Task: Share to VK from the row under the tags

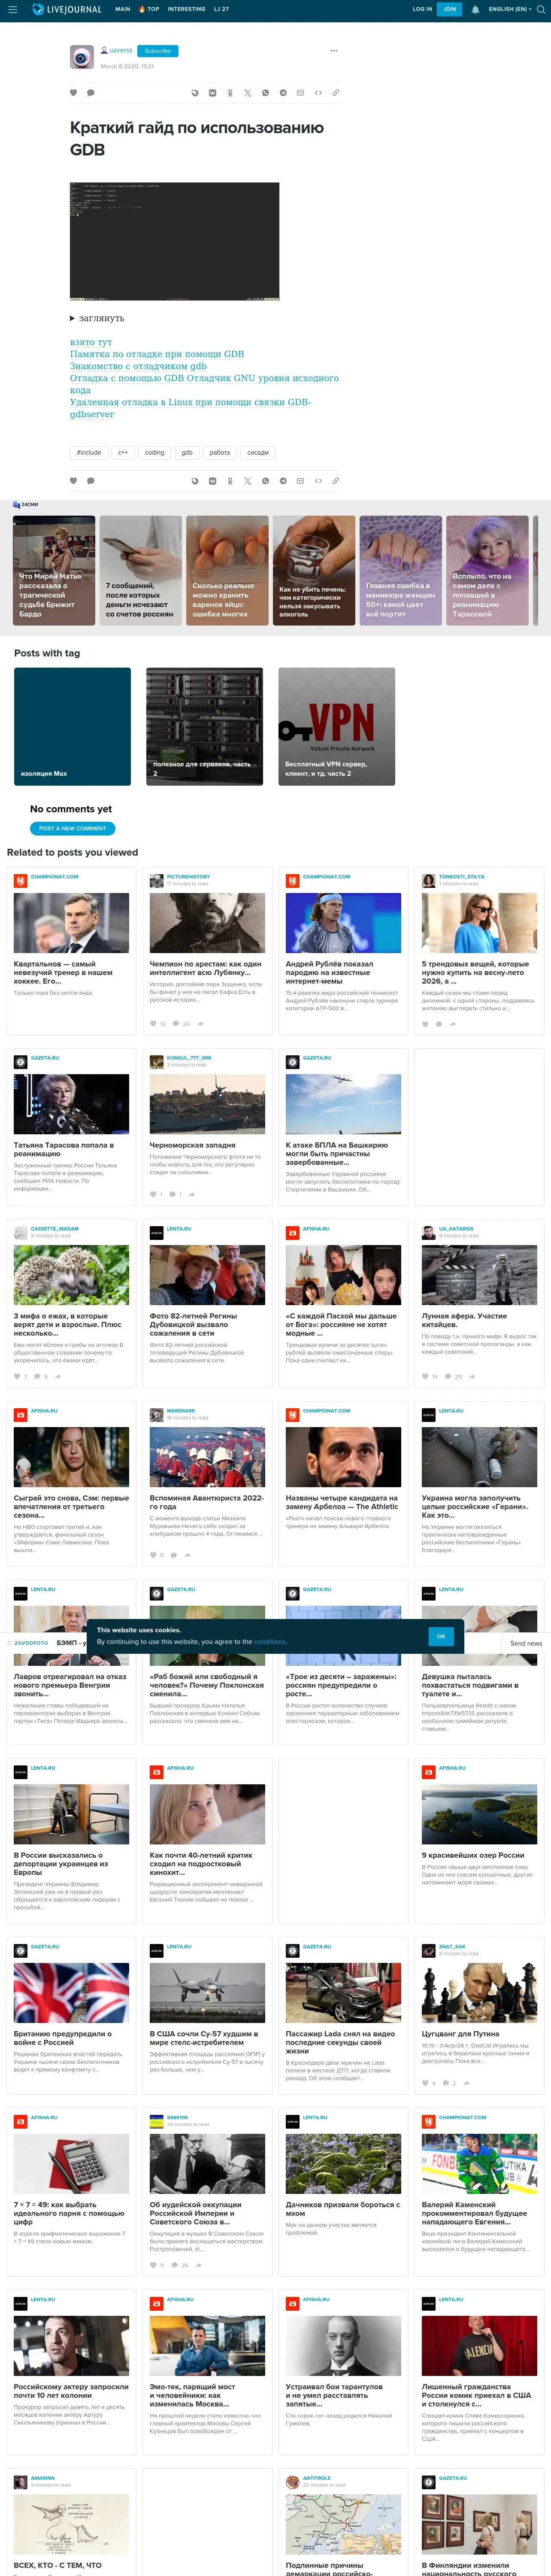Action: coord(212,481)
